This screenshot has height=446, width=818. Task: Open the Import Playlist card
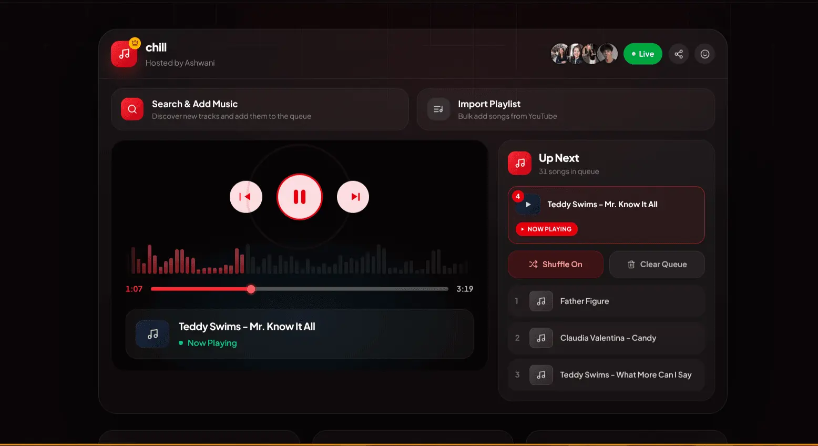tap(566, 109)
